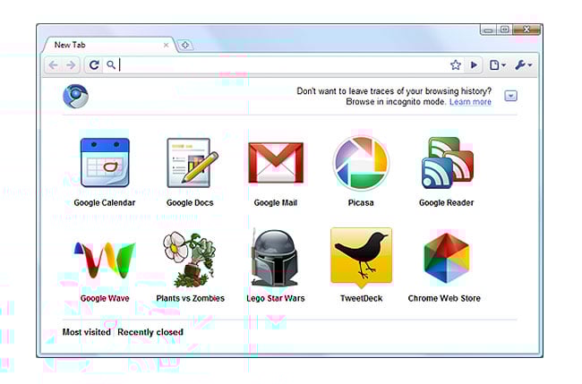
Task: Click the Google Wave label
Action: (105, 298)
